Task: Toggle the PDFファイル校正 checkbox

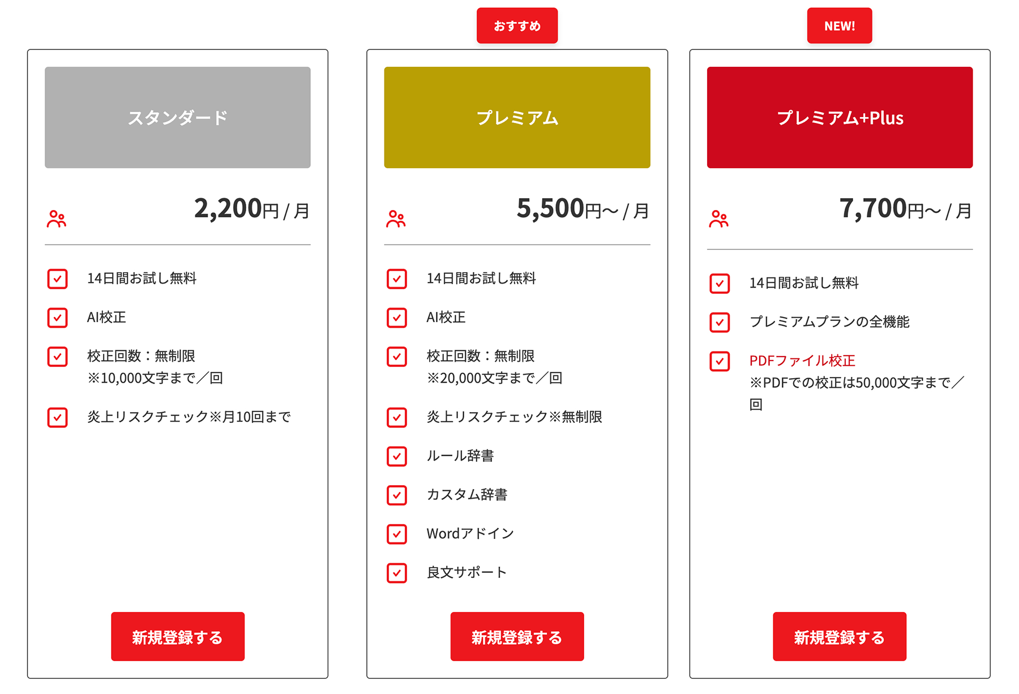Action: click(x=720, y=361)
